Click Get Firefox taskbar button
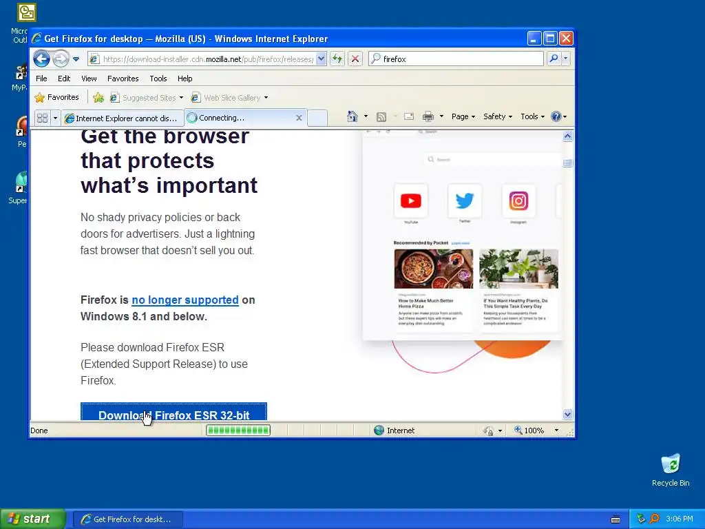The image size is (705, 529). 127,519
